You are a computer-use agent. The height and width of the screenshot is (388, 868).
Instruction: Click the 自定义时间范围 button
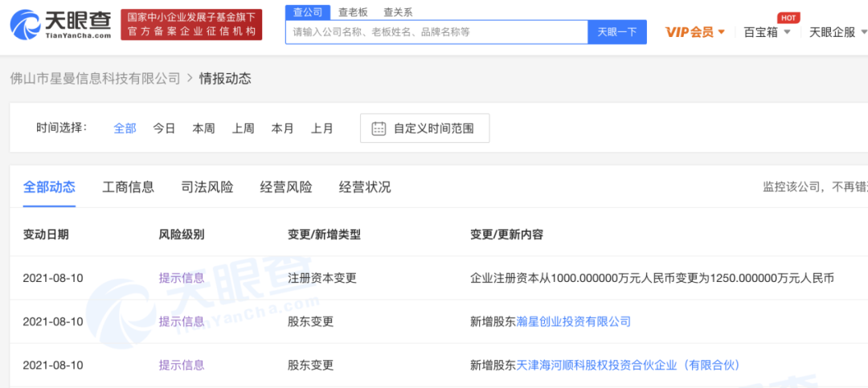coord(424,129)
